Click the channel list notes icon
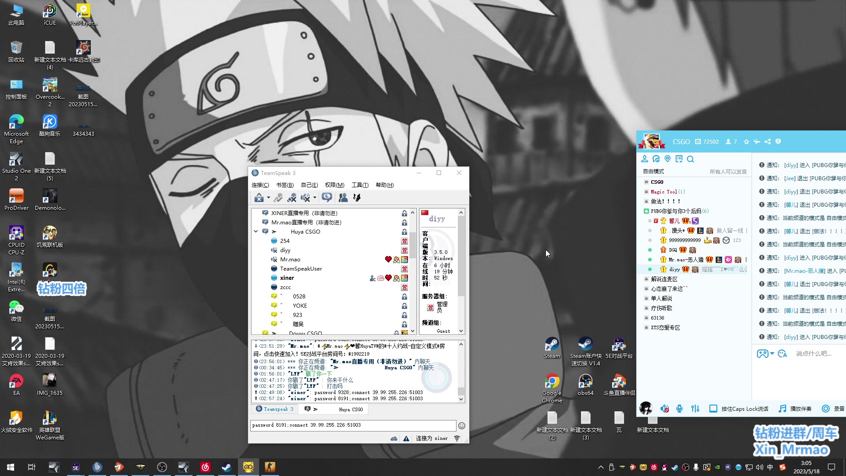Screen dimensions: 846x476 click(679, 159)
